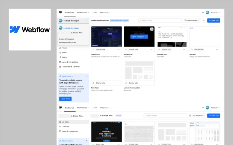This screenshot has width=233, height=145.
Task: Click the new folder icon beside Last modified
Action: click(204, 20)
